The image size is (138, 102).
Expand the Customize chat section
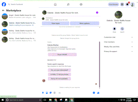point(118,37)
